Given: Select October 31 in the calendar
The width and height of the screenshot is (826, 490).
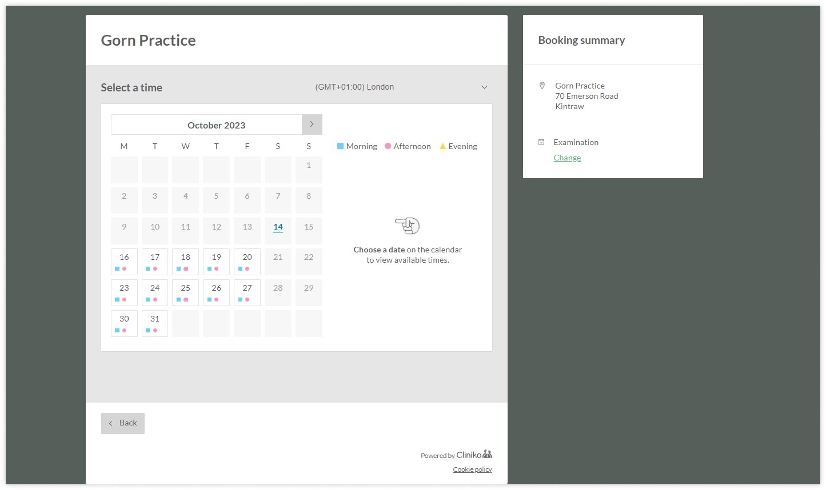Looking at the screenshot, I should [x=155, y=323].
